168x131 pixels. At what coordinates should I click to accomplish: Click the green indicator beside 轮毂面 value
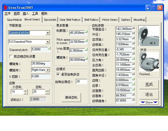[x=86, y=31]
